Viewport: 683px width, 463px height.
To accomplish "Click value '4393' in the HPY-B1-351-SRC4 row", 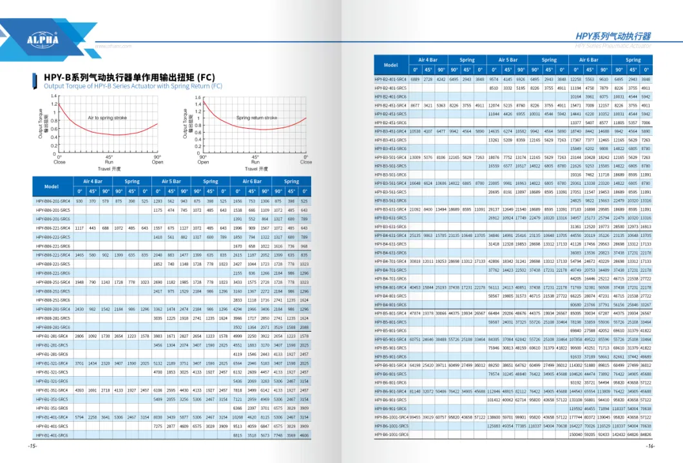I will click(79, 390).
